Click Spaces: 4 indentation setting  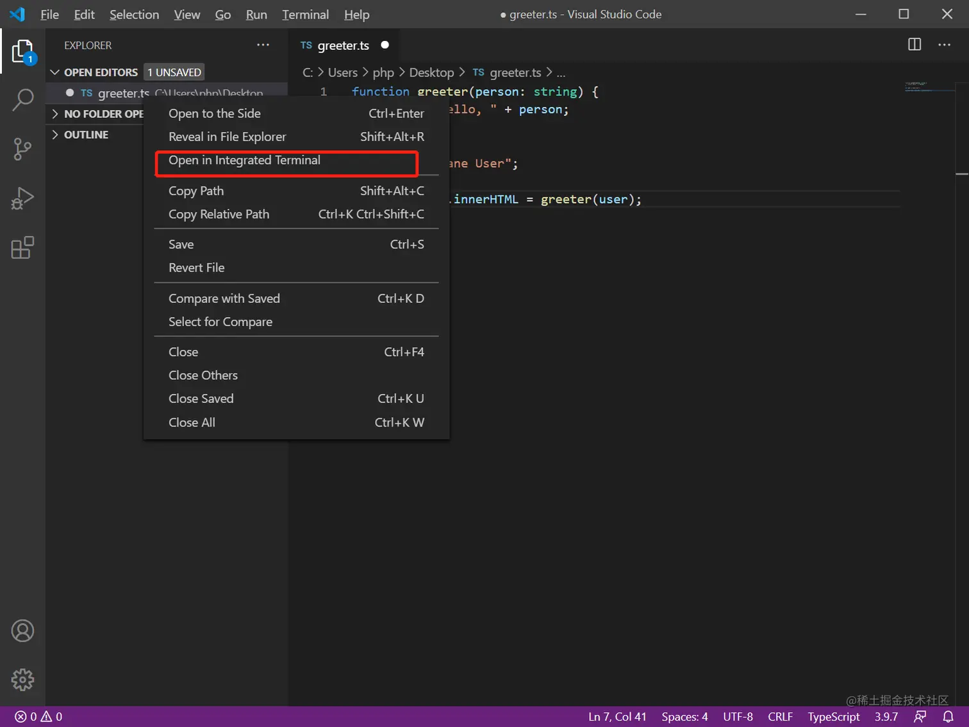[x=684, y=717]
